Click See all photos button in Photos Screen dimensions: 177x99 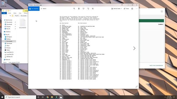[34, 9]
